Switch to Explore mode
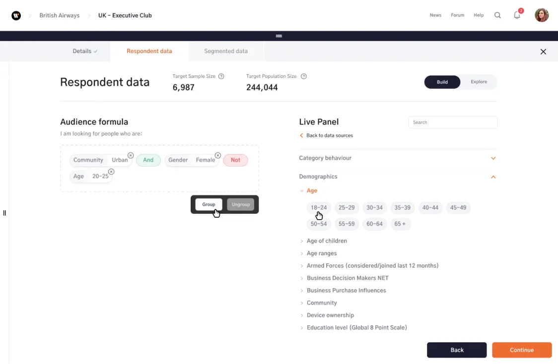This screenshot has height=364, width=558. [x=479, y=82]
